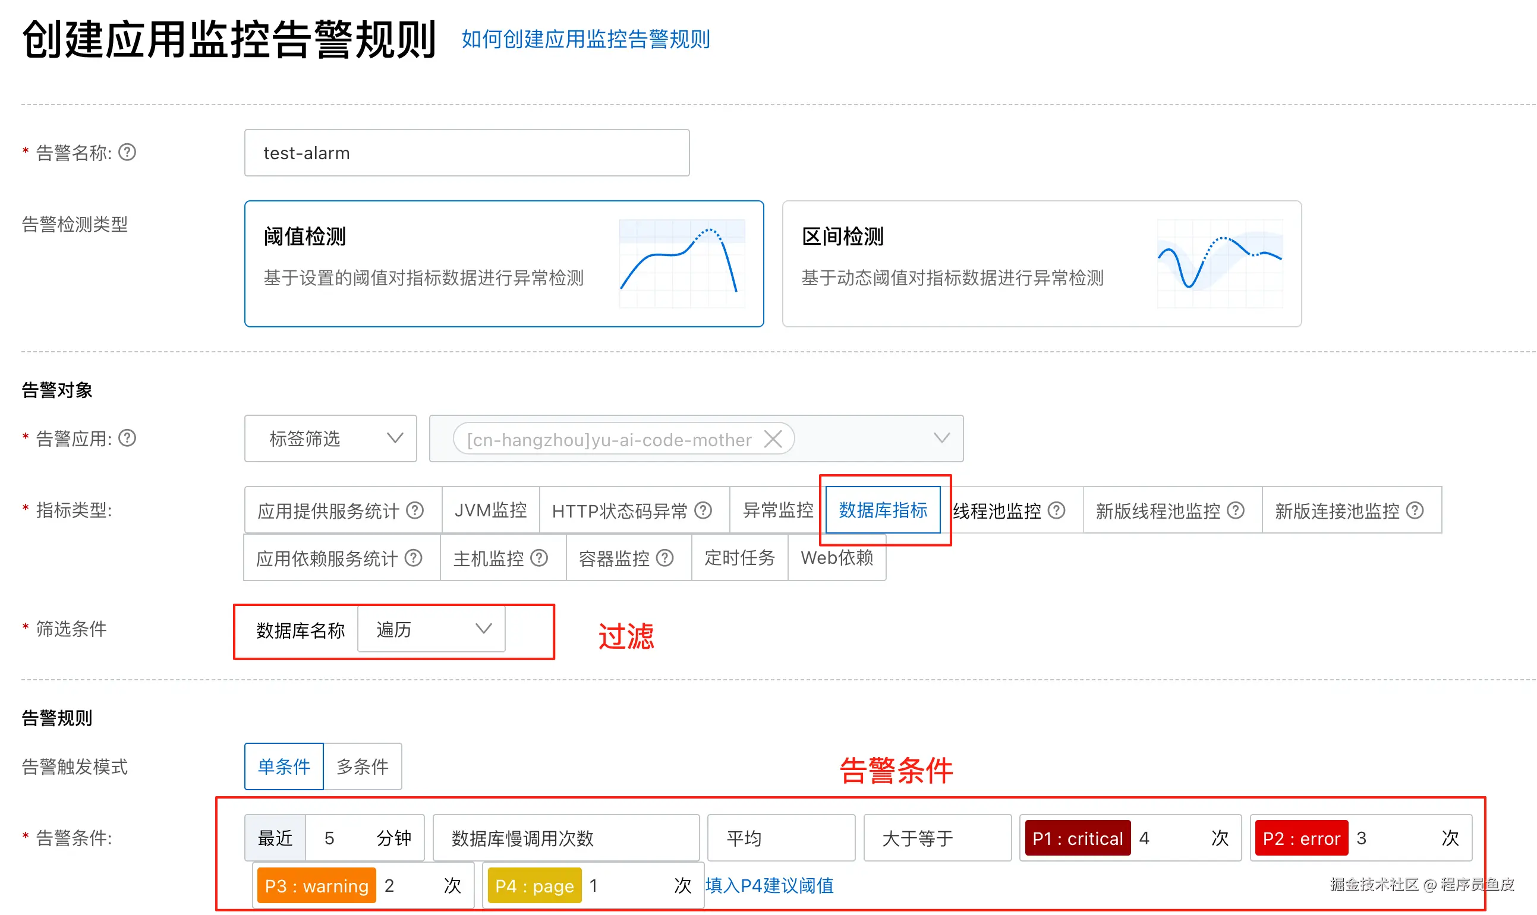Expand the alarm application selector arrow
The image size is (1537, 915).
point(941,438)
